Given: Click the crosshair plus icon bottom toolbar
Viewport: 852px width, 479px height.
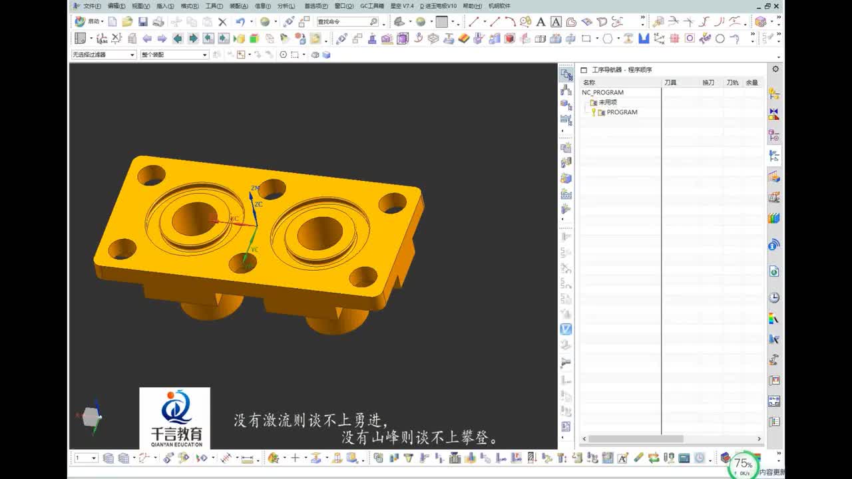Looking at the screenshot, I should [x=295, y=458].
